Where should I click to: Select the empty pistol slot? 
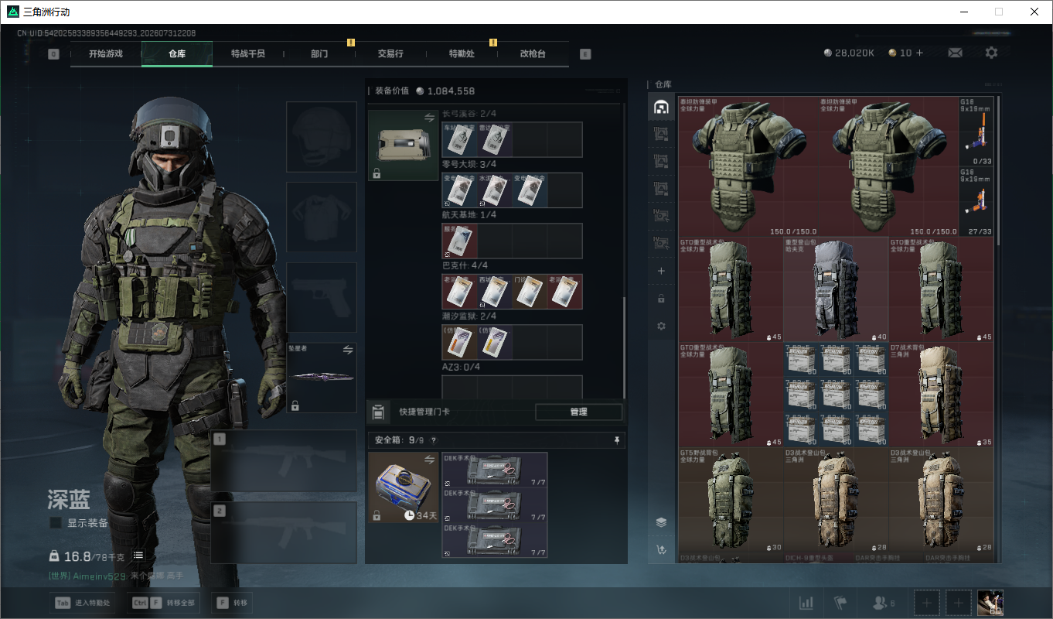[322, 298]
